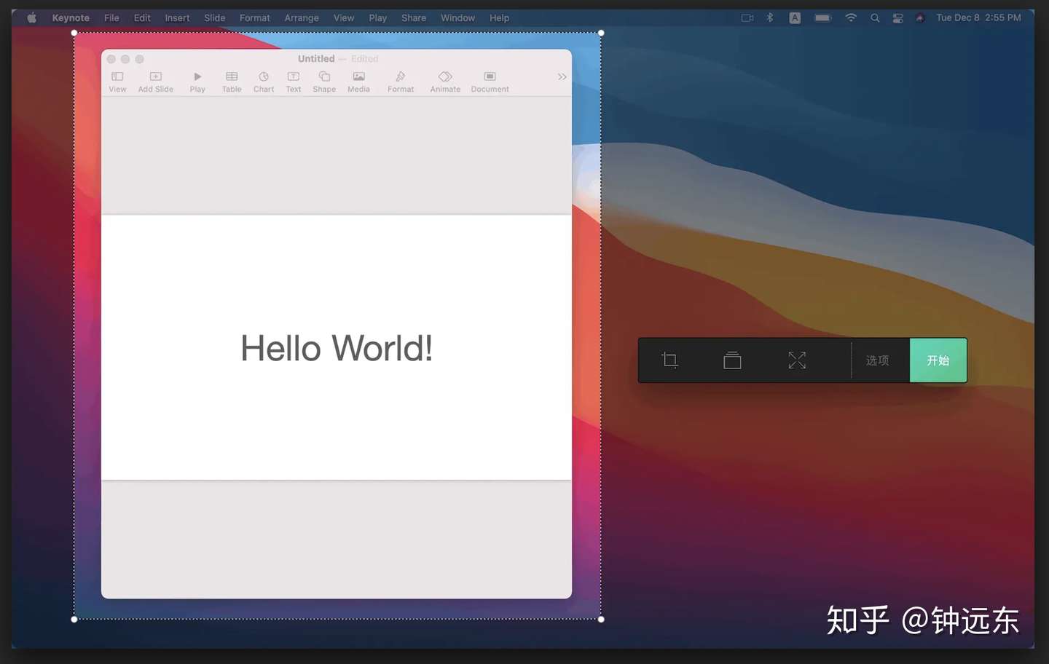This screenshot has height=664, width=1049.
Task: Open the Apple menu
Action: tap(32, 17)
